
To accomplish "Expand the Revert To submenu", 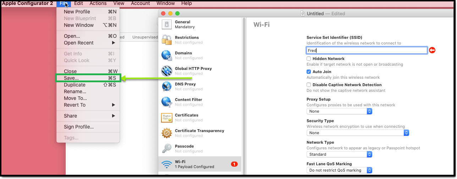I will (88, 105).
